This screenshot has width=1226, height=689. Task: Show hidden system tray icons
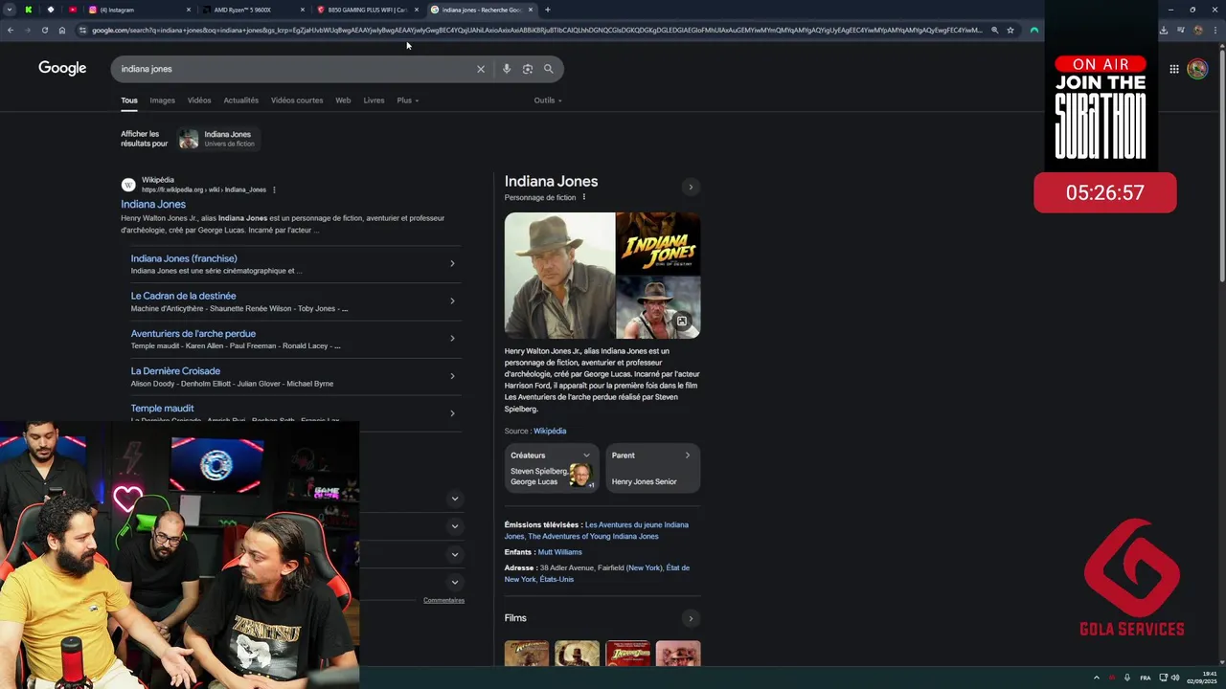tap(1096, 678)
